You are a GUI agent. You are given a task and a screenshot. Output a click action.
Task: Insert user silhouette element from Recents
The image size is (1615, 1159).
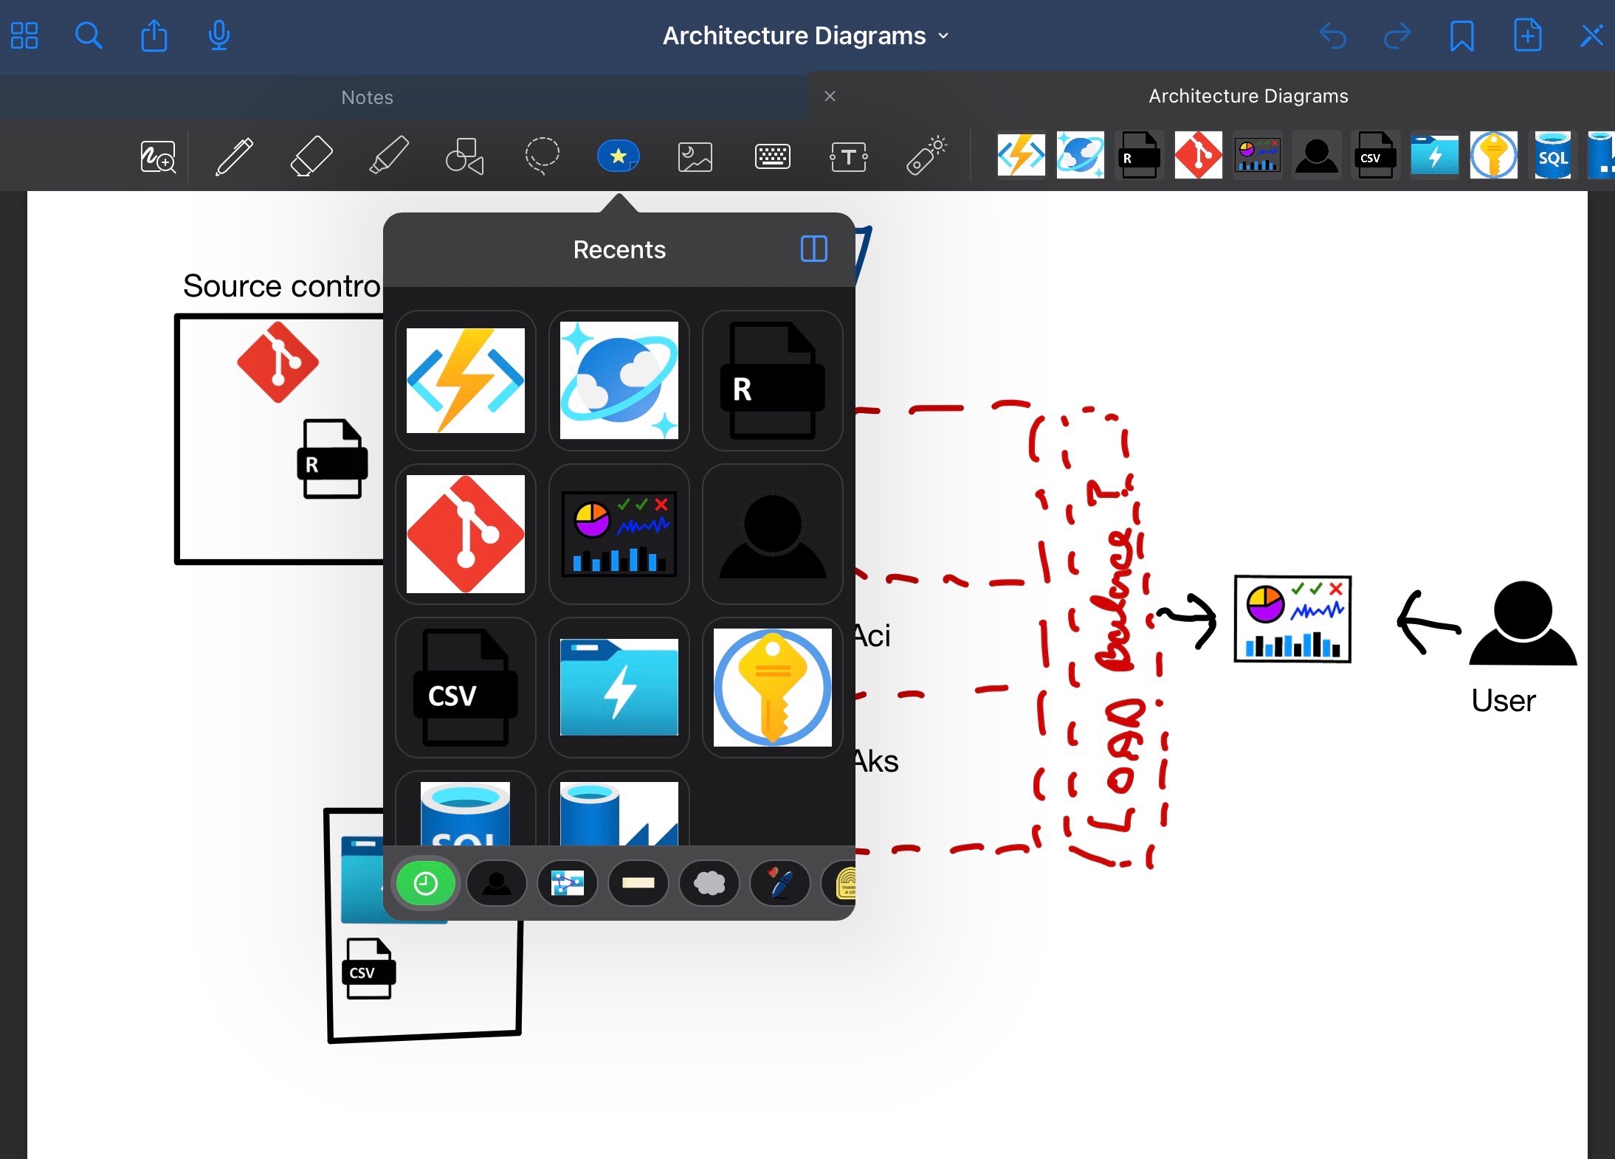773,534
